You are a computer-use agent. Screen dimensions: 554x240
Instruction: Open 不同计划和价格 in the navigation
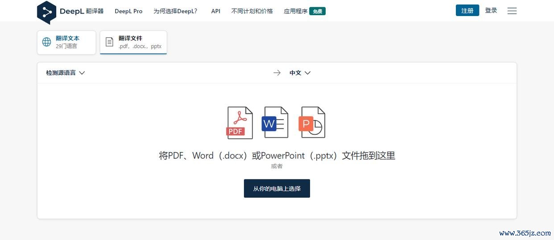(x=252, y=11)
